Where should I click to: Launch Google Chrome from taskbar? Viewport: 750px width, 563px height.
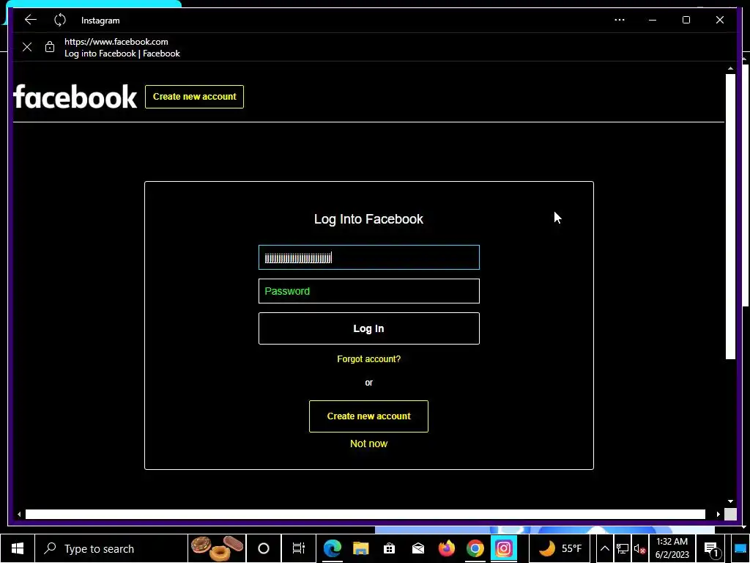click(475, 548)
